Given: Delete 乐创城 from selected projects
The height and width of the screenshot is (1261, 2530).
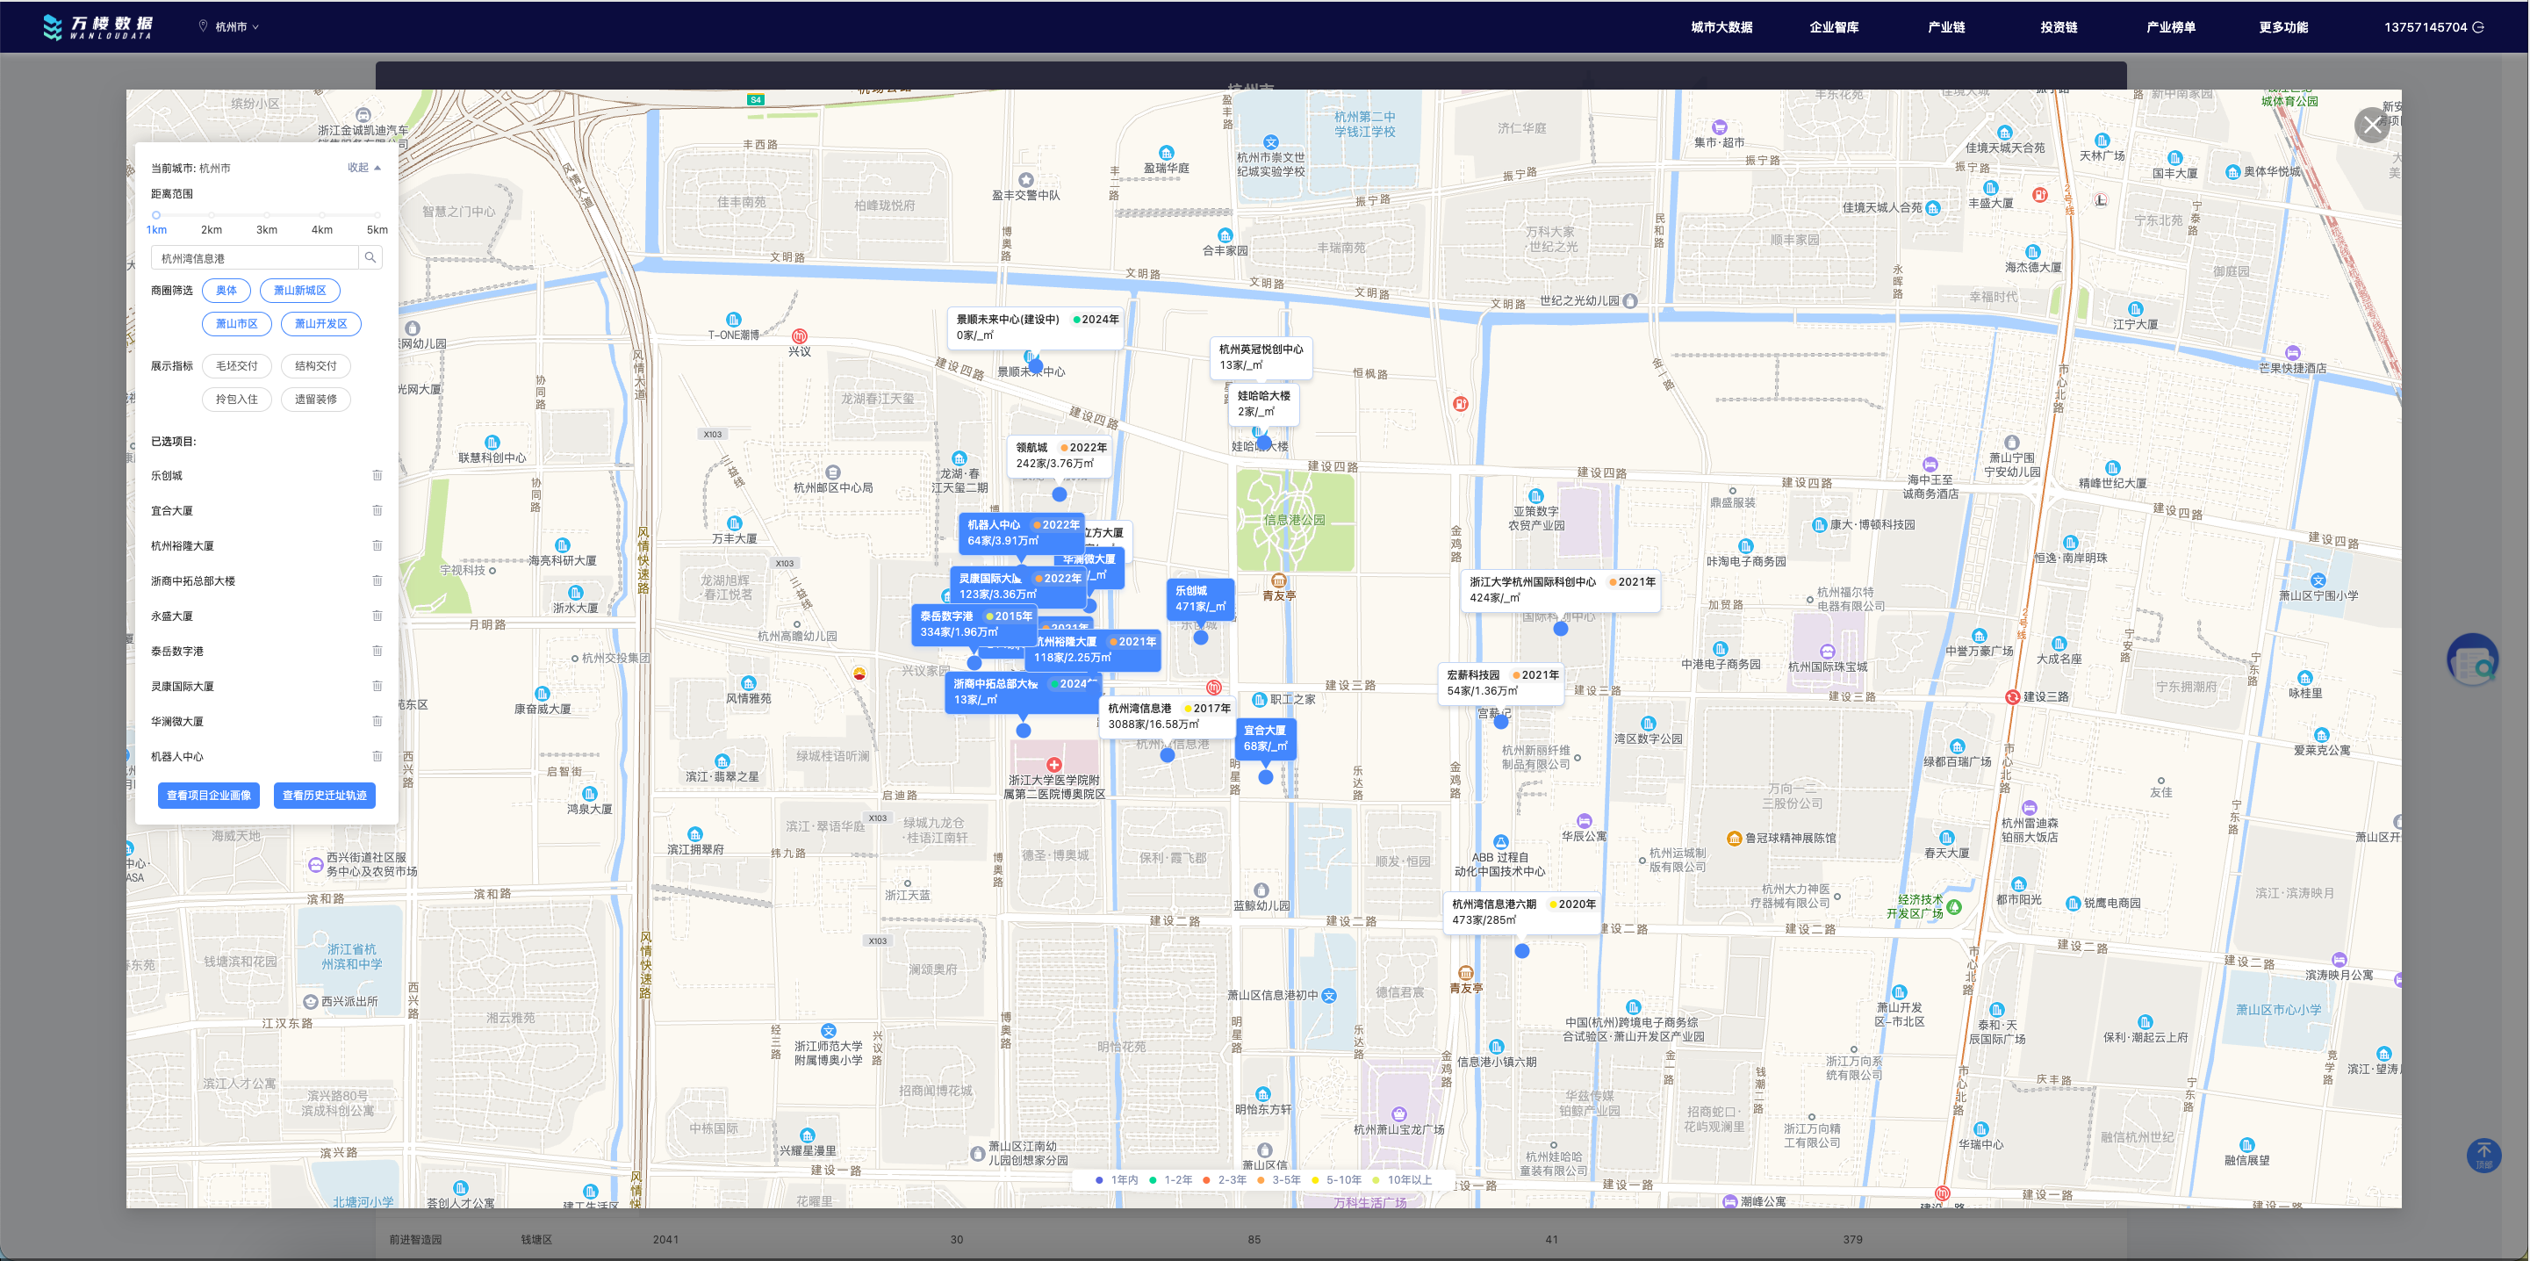Looking at the screenshot, I should point(377,475).
